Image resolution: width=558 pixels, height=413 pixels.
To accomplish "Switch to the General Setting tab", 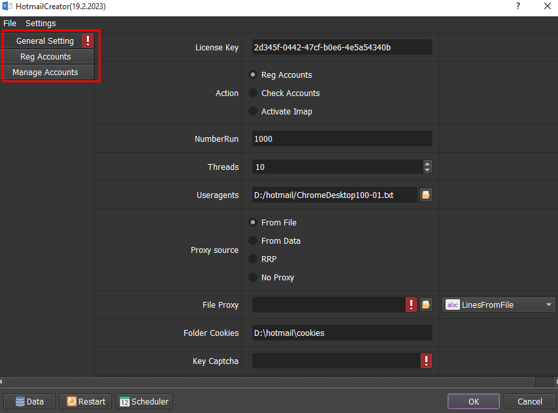I will coord(45,41).
